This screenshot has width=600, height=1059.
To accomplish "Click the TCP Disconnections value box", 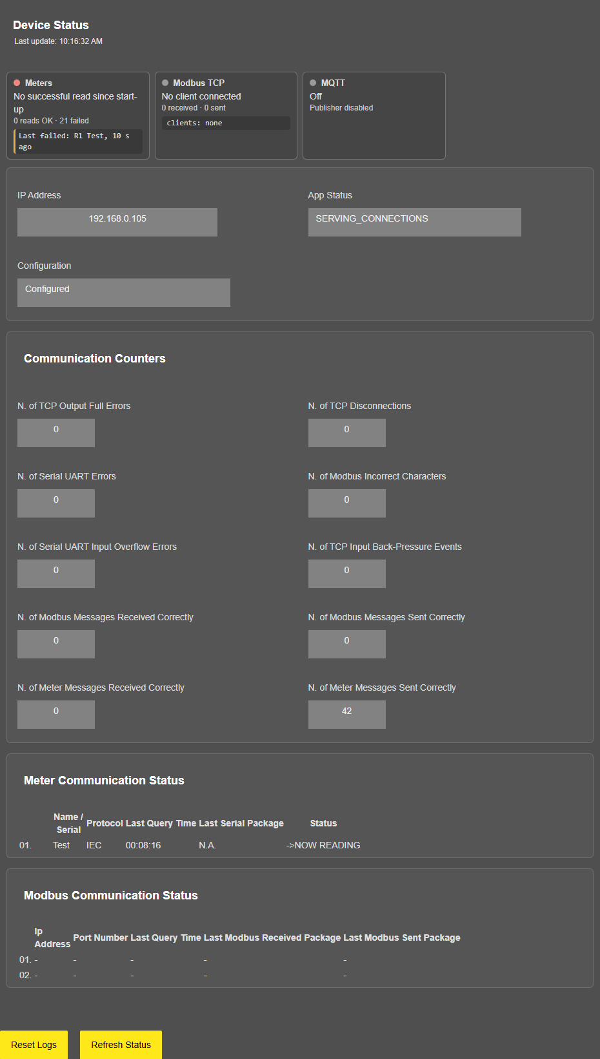I will click(x=347, y=433).
